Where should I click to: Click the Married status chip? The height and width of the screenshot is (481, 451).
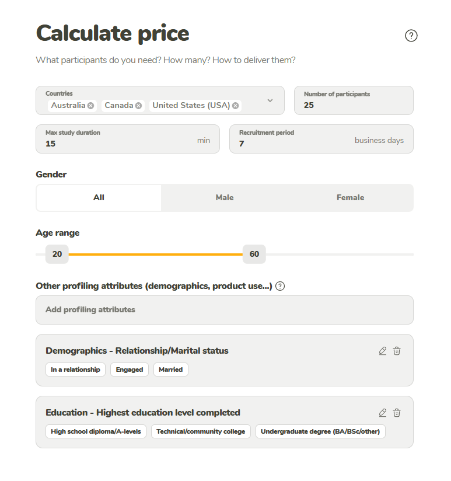[171, 370]
